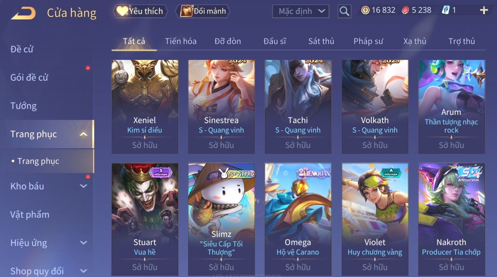This screenshot has width=497, height=277.
Task: Select the Pháp sư filter tab
Action: point(368,41)
